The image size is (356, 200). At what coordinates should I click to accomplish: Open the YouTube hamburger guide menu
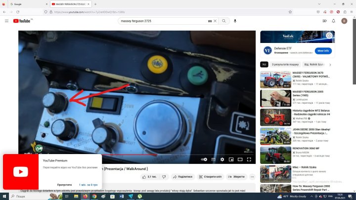pyautogui.click(x=6, y=21)
